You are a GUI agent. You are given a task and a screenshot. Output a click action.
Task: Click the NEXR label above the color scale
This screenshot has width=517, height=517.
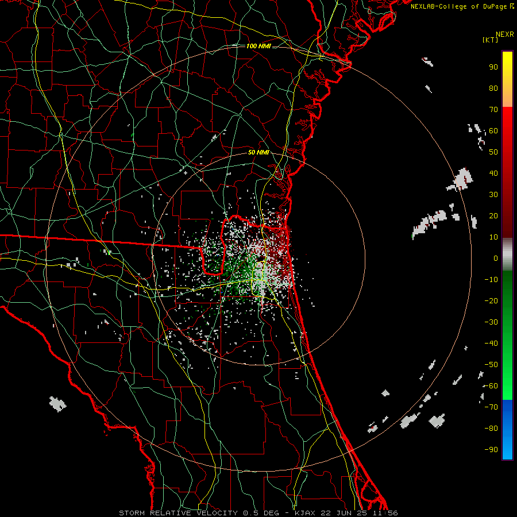[505, 34]
